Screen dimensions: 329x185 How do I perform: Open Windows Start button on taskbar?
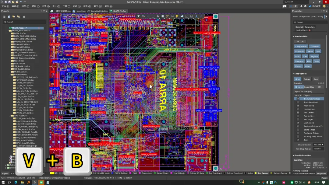(x=3, y=183)
